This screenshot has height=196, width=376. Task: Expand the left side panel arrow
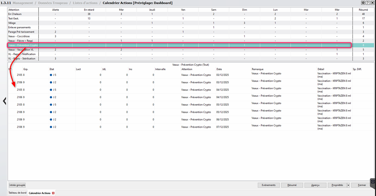click(4, 101)
